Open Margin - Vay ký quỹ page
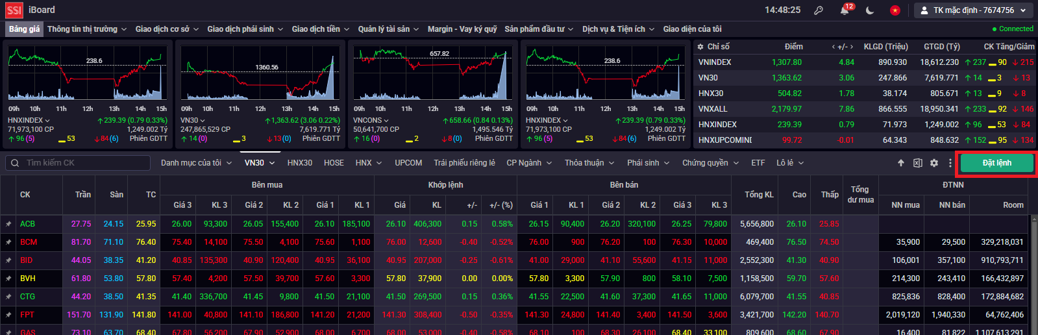Image resolution: width=1038 pixels, height=335 pixels. [x=462, y=29]
